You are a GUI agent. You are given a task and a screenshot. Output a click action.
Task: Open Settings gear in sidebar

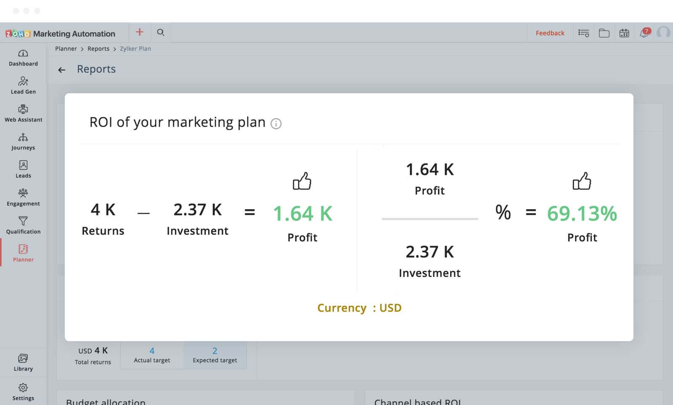tap(23, 392)
